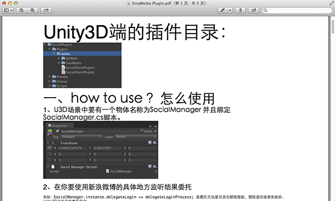
Task: Click the SinaWeibo Plugin.pdf window title
Action: point(169,3)
